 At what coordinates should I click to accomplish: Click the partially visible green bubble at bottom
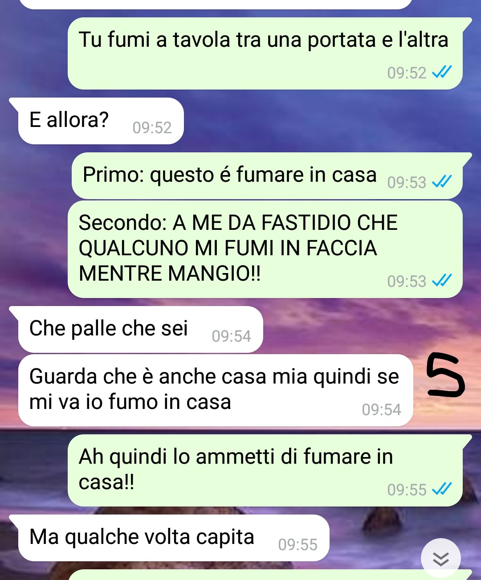267,575
